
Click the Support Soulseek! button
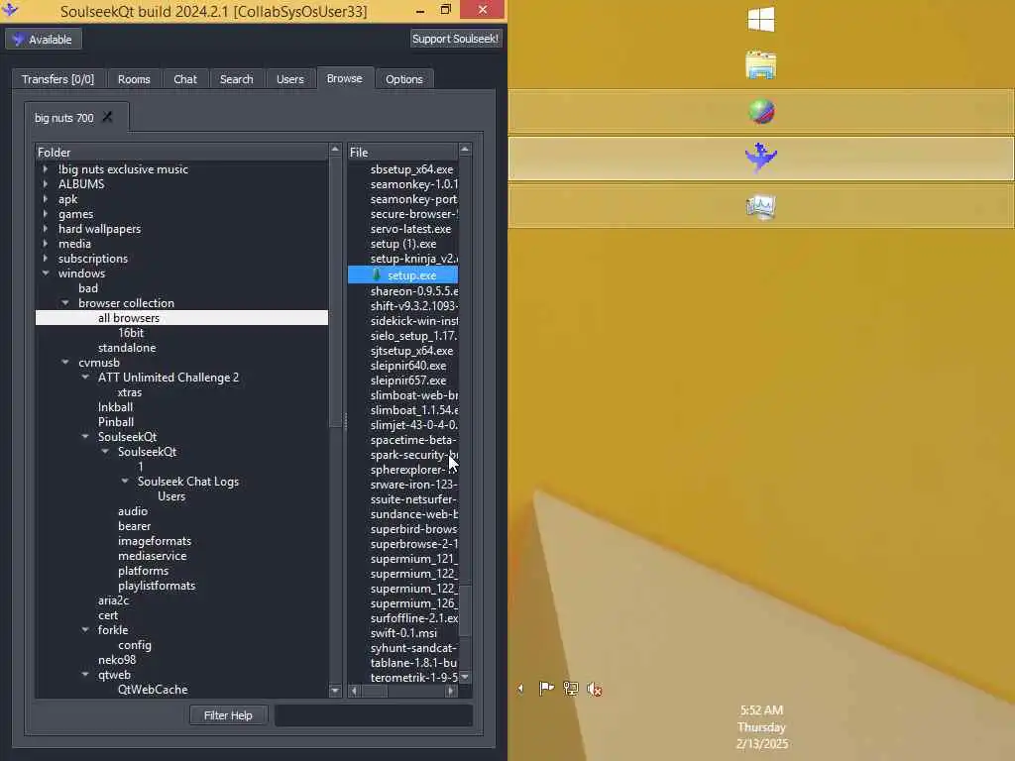point(456,39)
